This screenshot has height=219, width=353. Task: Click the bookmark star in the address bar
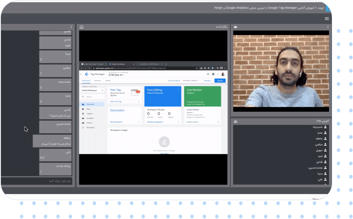click(197, 68)
